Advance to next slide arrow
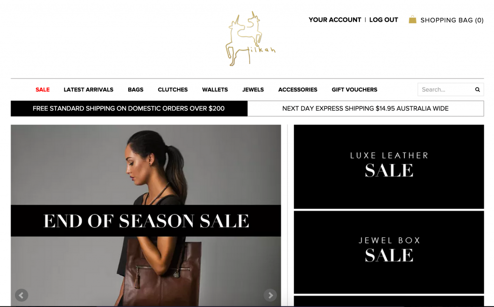The width and height of the screenshot is (494, 307). coord(270,295)
